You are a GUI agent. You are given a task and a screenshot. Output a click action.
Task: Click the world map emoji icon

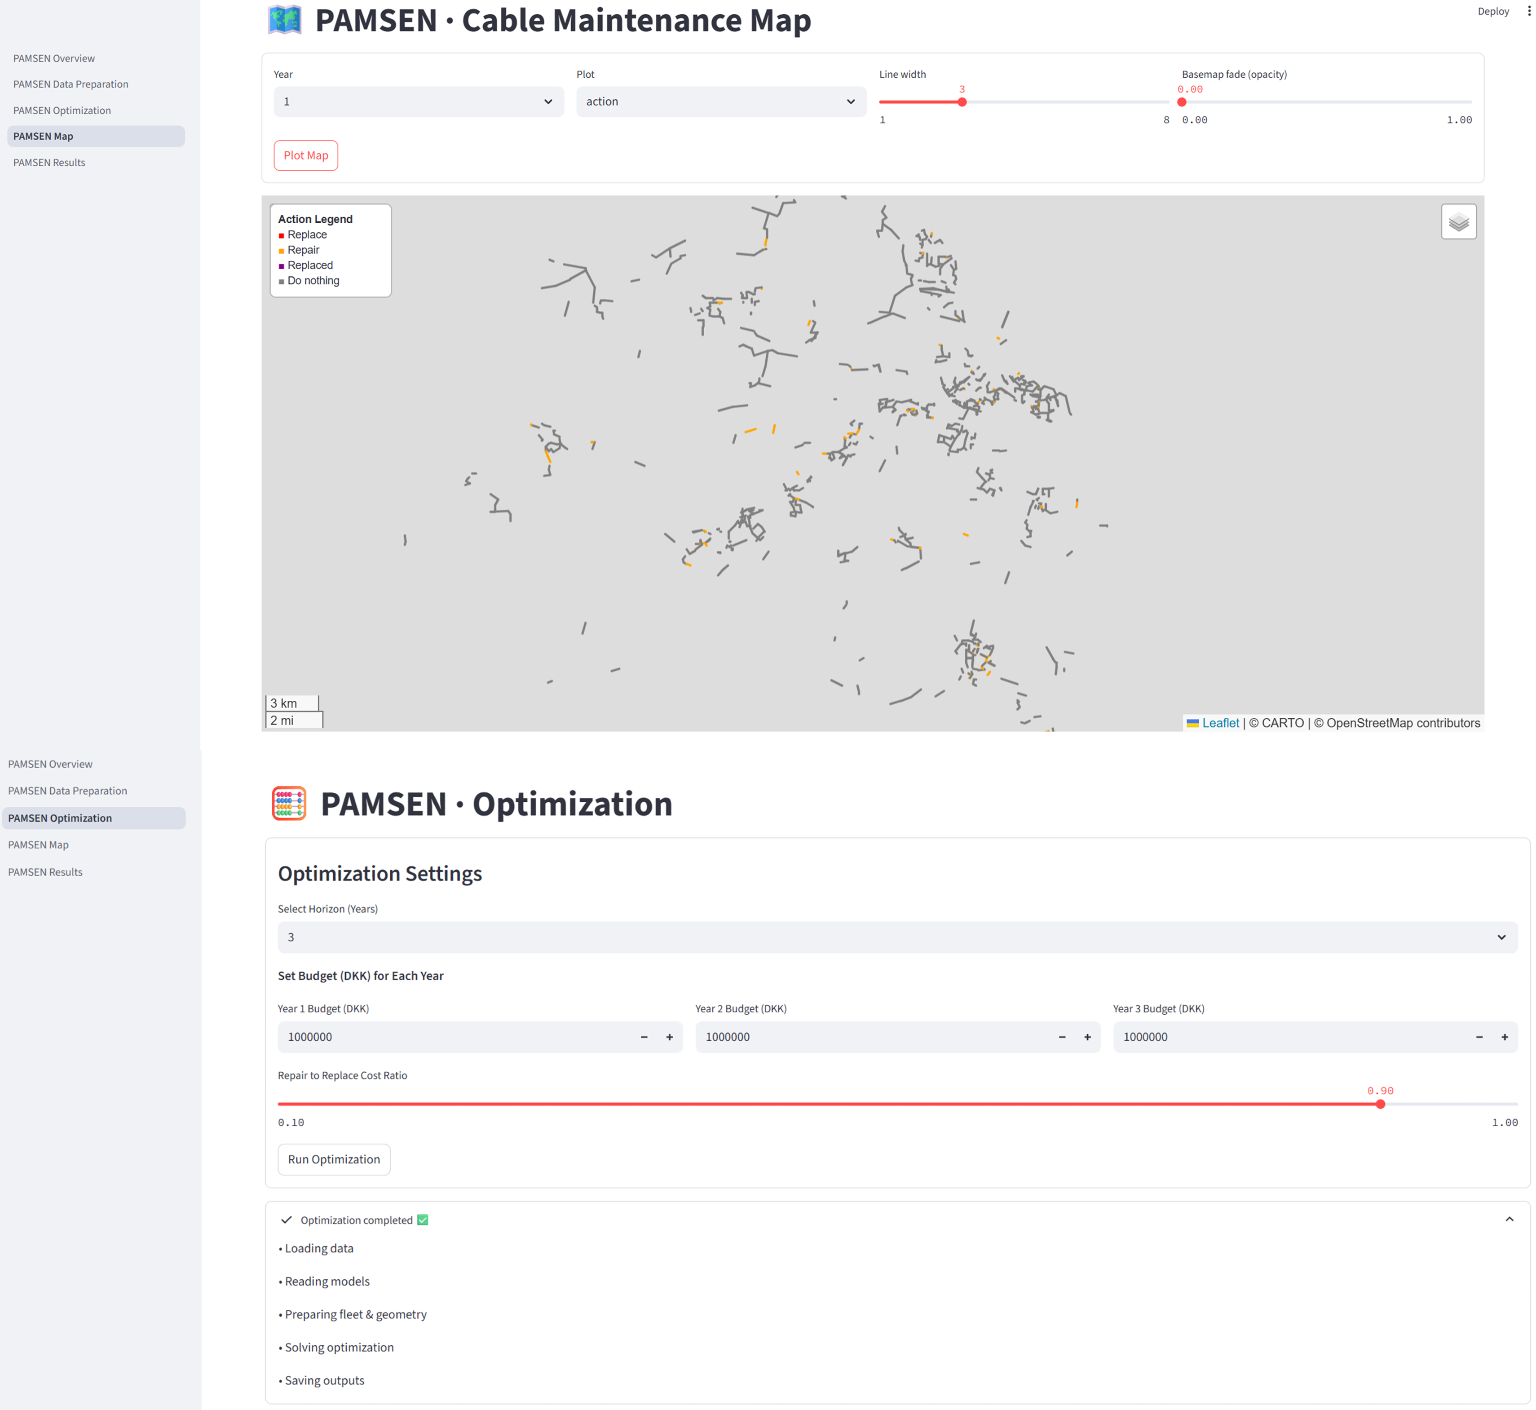click(285, 20)
